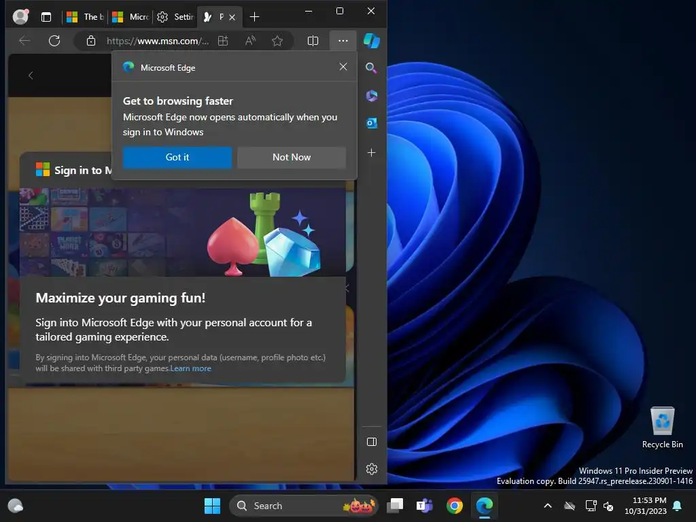The image size is (696, 522).
Task: View site information lock icon
Action: pyautogui.click(x=91, y=41)
